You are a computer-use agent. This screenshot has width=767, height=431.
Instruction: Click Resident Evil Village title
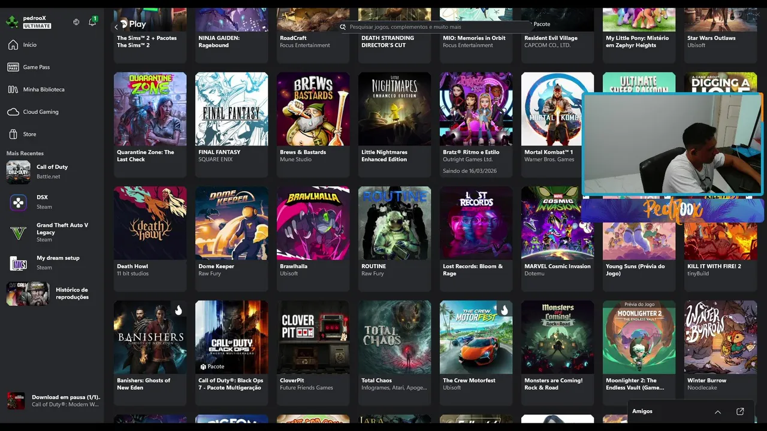[x=551, y=38]
